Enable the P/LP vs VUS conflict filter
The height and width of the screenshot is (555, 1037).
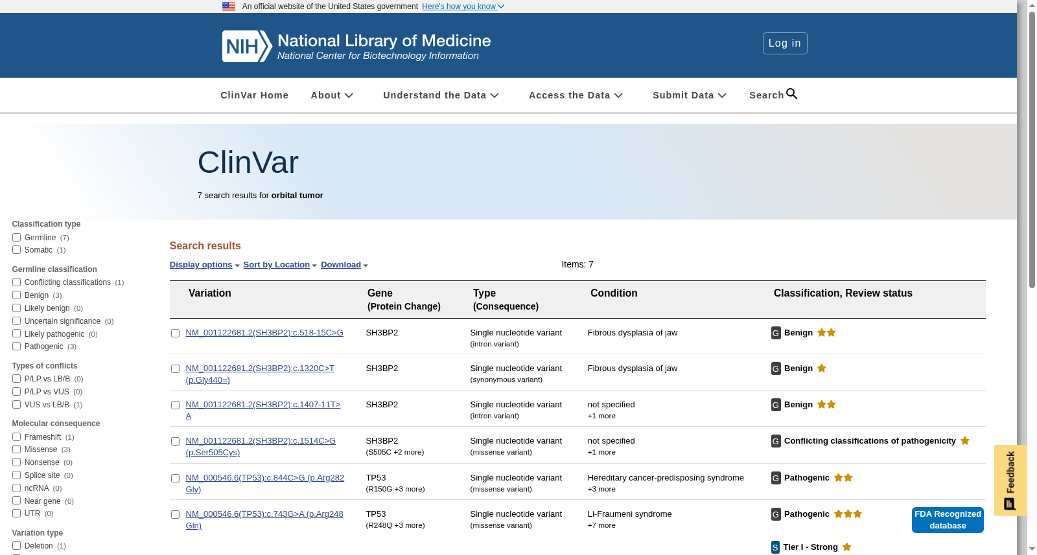pos(16,392)
